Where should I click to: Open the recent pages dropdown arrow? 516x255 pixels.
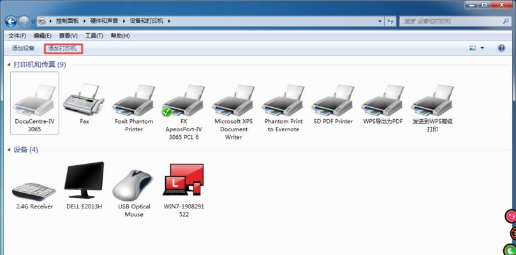(x=33, y=22)
